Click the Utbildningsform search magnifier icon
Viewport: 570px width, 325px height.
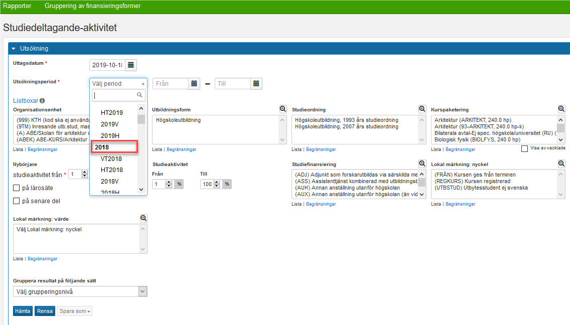click(x=283, y=109)
